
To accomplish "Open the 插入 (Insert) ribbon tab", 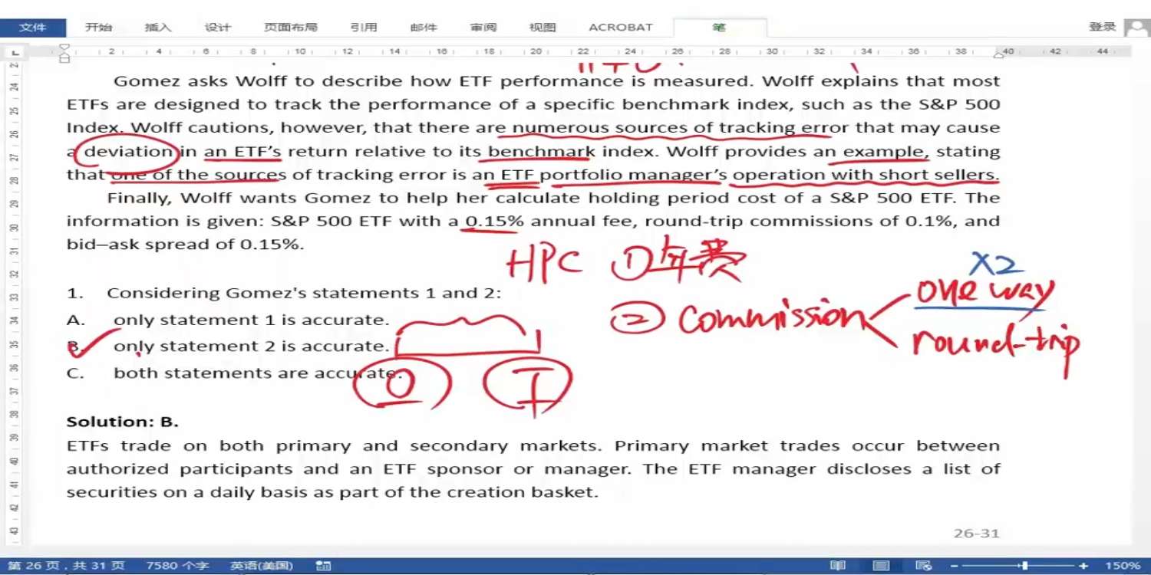I will click(x=158, y=28).
